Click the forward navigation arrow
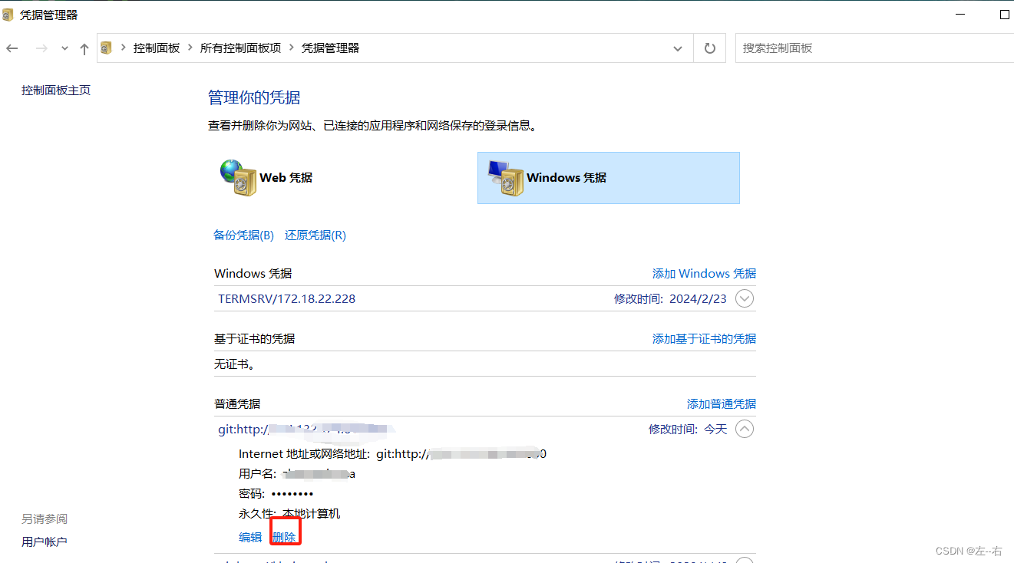The width and height of the screenshot is (1014, 563). [x=41, y=48]
